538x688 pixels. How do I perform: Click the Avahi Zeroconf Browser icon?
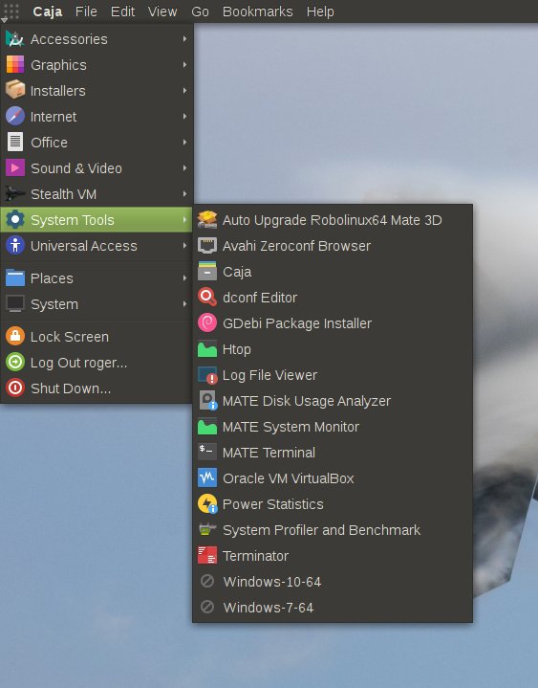coord(207,246)
